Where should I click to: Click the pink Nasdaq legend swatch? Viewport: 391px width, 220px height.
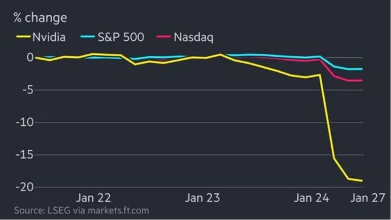click(x=164, y=37)
